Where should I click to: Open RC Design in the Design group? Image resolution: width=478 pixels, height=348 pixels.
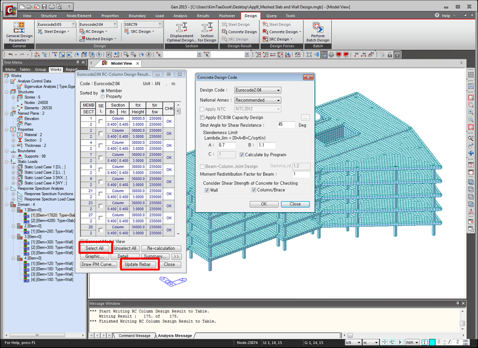pyautogui.click(x=93, y=31)
